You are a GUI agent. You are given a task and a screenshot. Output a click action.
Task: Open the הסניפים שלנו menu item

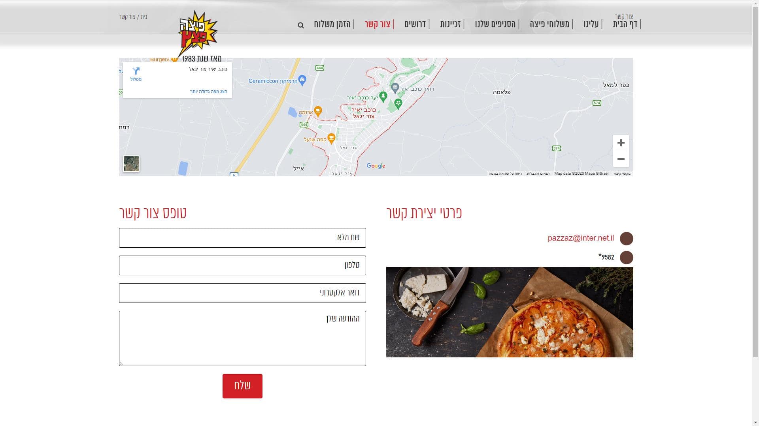[495, 24]
